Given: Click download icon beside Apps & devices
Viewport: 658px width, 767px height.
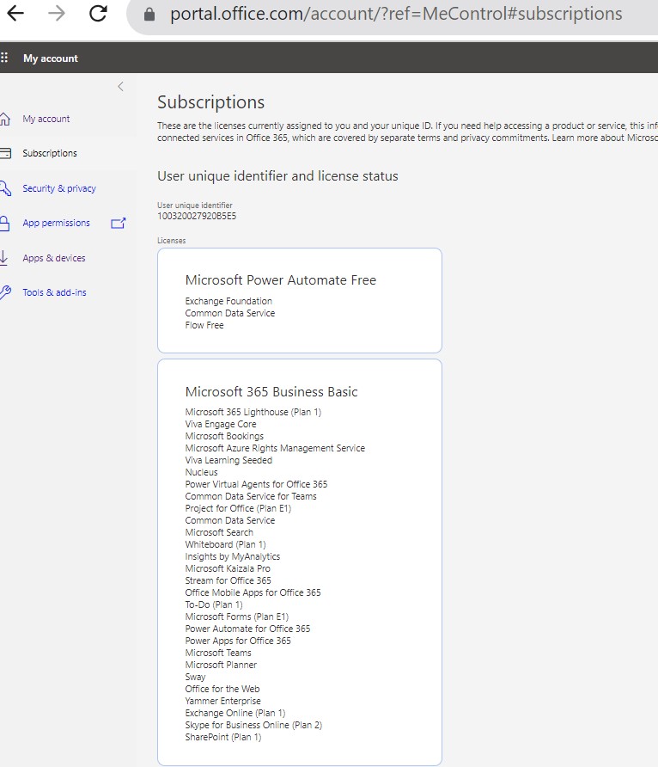Looking at the screenshot, I should (4, 258).
